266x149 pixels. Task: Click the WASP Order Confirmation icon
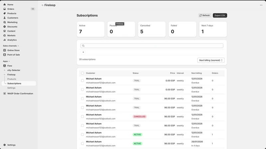pyautogui.click(x=5, y=93)
